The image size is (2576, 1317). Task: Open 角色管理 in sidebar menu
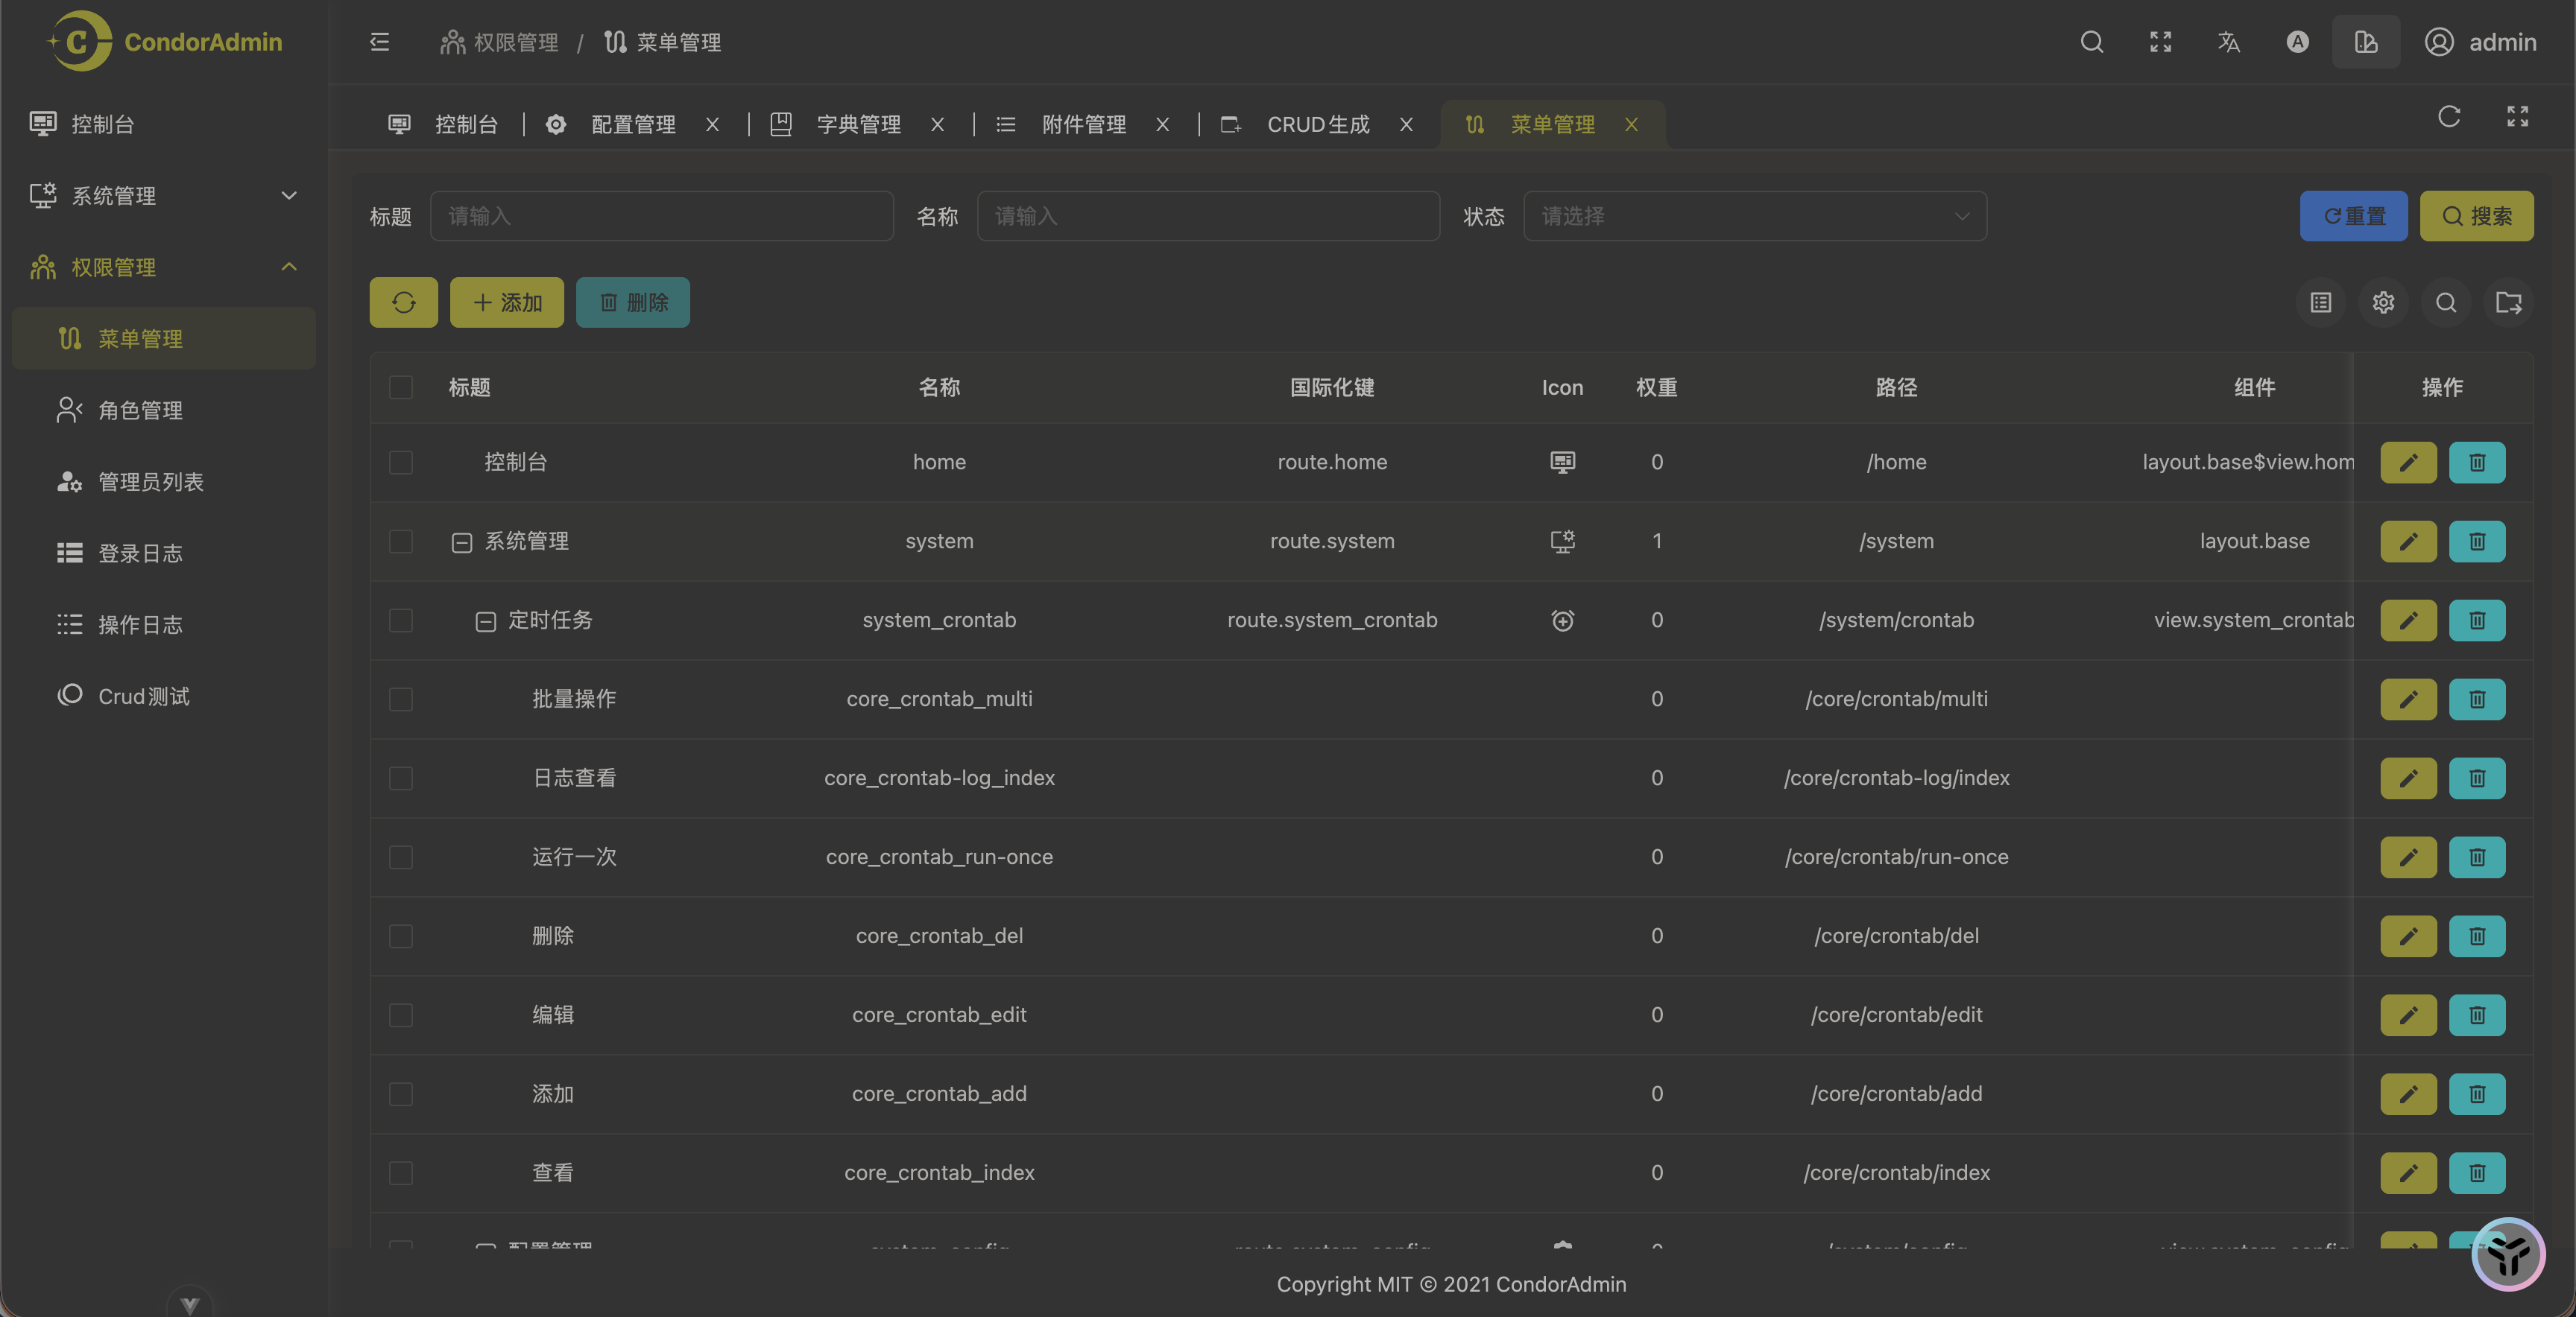pos(140,410)
